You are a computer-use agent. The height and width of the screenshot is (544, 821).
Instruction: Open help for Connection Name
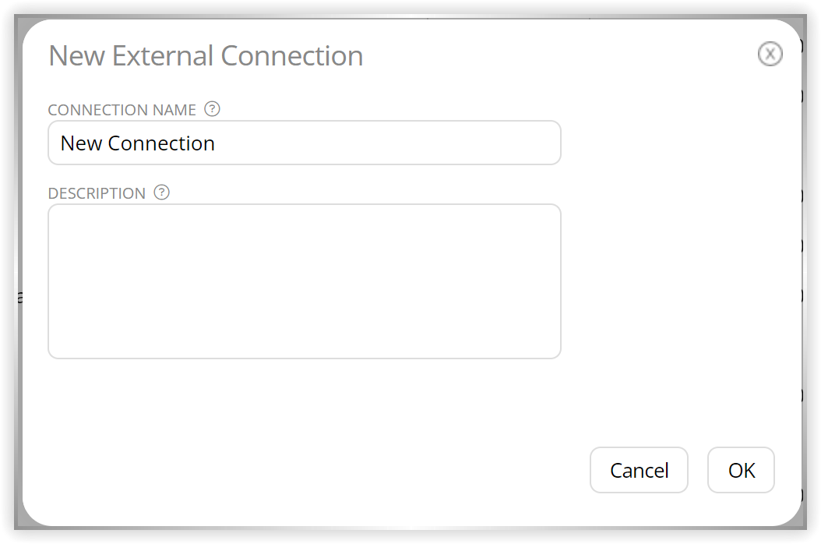(x=212, y=109)
